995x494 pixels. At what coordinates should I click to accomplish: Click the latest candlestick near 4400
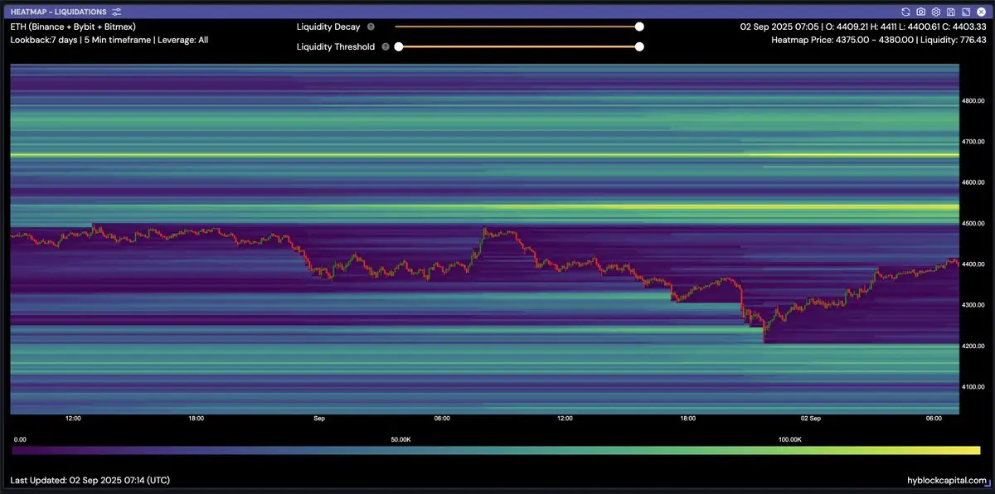point(957,263)
